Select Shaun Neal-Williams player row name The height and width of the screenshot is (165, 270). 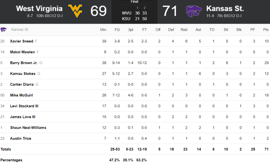coord(28,128)
